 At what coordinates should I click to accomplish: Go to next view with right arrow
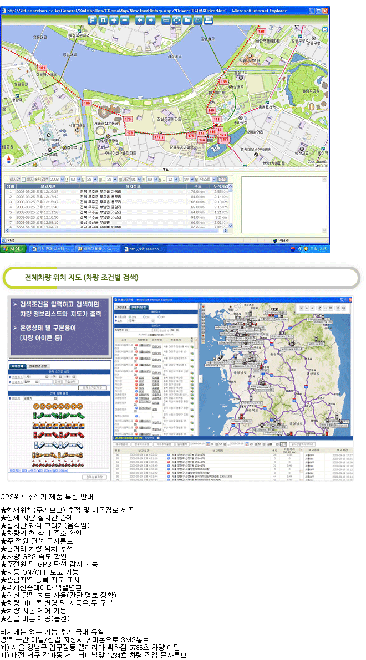point(150,19)
